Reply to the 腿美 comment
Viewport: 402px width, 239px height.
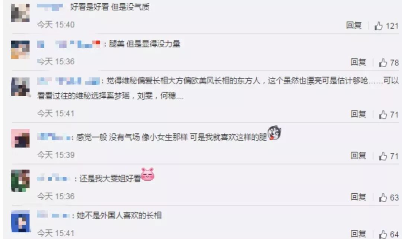[358, 62]
